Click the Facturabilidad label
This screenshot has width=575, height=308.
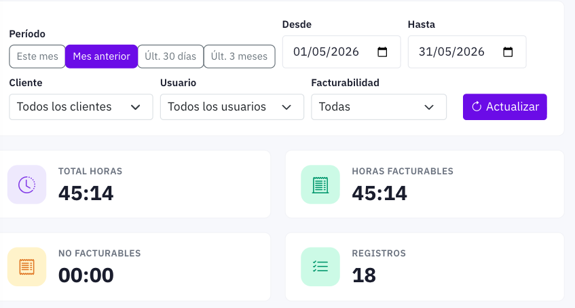click(x=345, y=83)
